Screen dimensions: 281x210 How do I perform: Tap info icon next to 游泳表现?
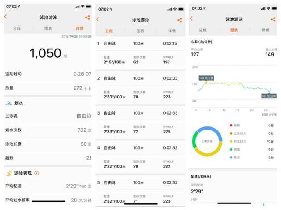[x=36, y=173]
